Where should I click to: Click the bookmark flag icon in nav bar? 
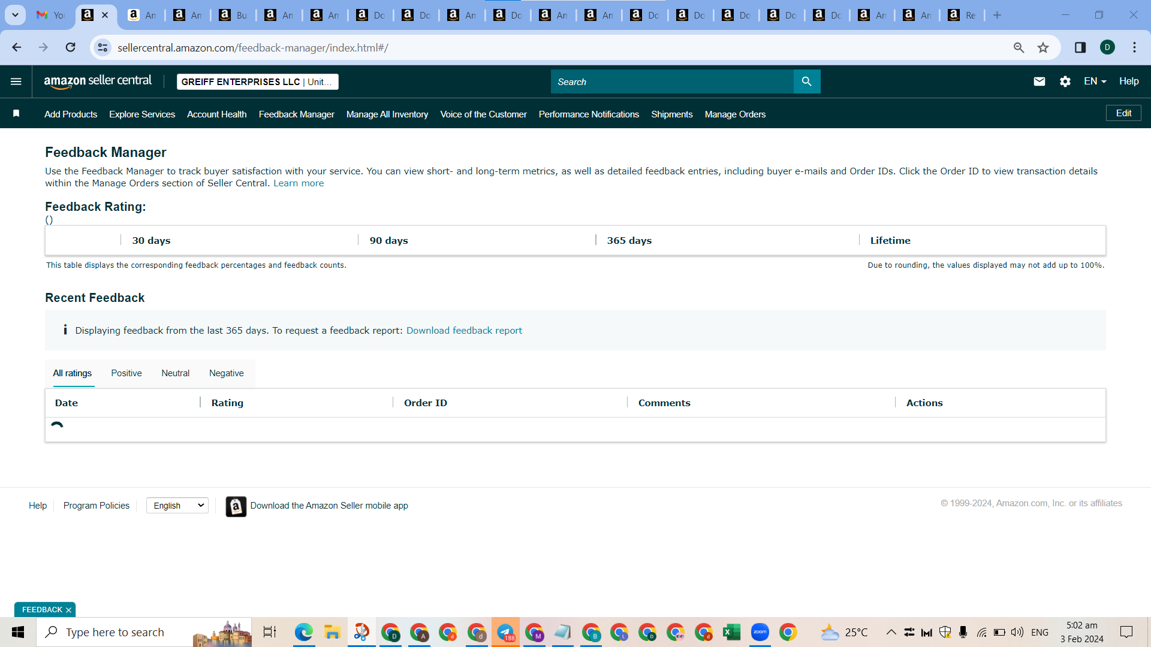point(16,113)
